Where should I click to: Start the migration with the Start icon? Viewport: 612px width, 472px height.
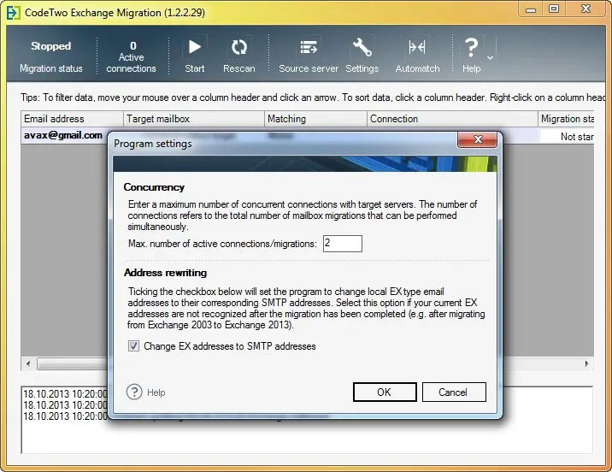(x=194, y=47)
